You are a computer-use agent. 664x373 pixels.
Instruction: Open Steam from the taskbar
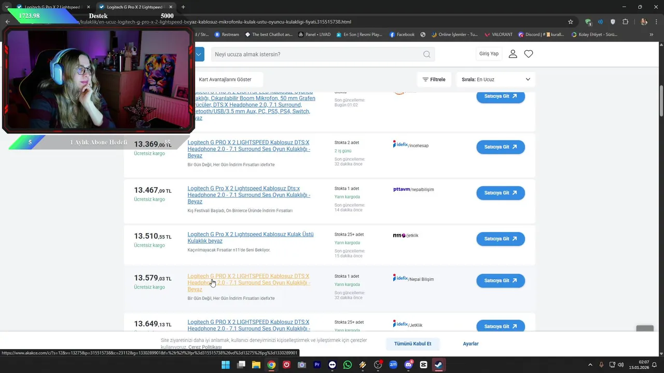tap(439, 365)
